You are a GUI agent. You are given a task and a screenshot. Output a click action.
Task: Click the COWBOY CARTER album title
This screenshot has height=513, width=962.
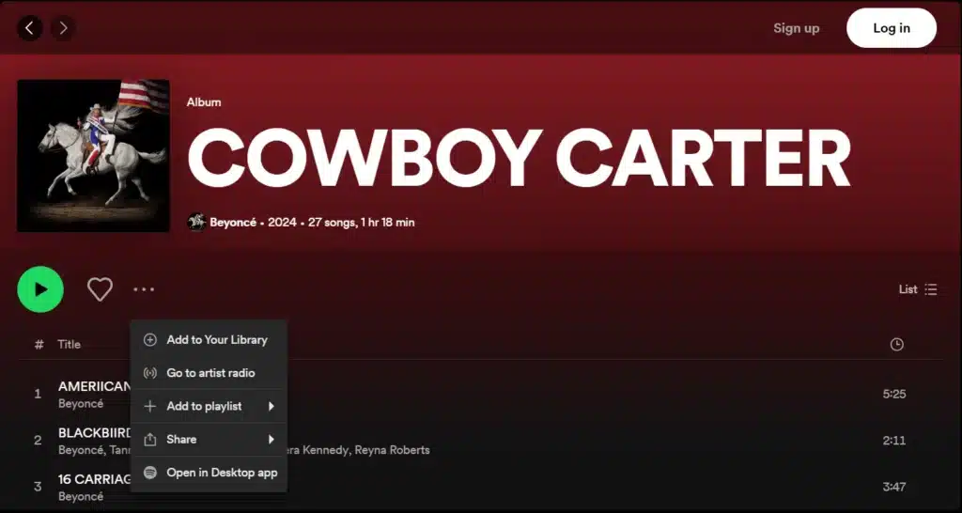pos(519,158)
